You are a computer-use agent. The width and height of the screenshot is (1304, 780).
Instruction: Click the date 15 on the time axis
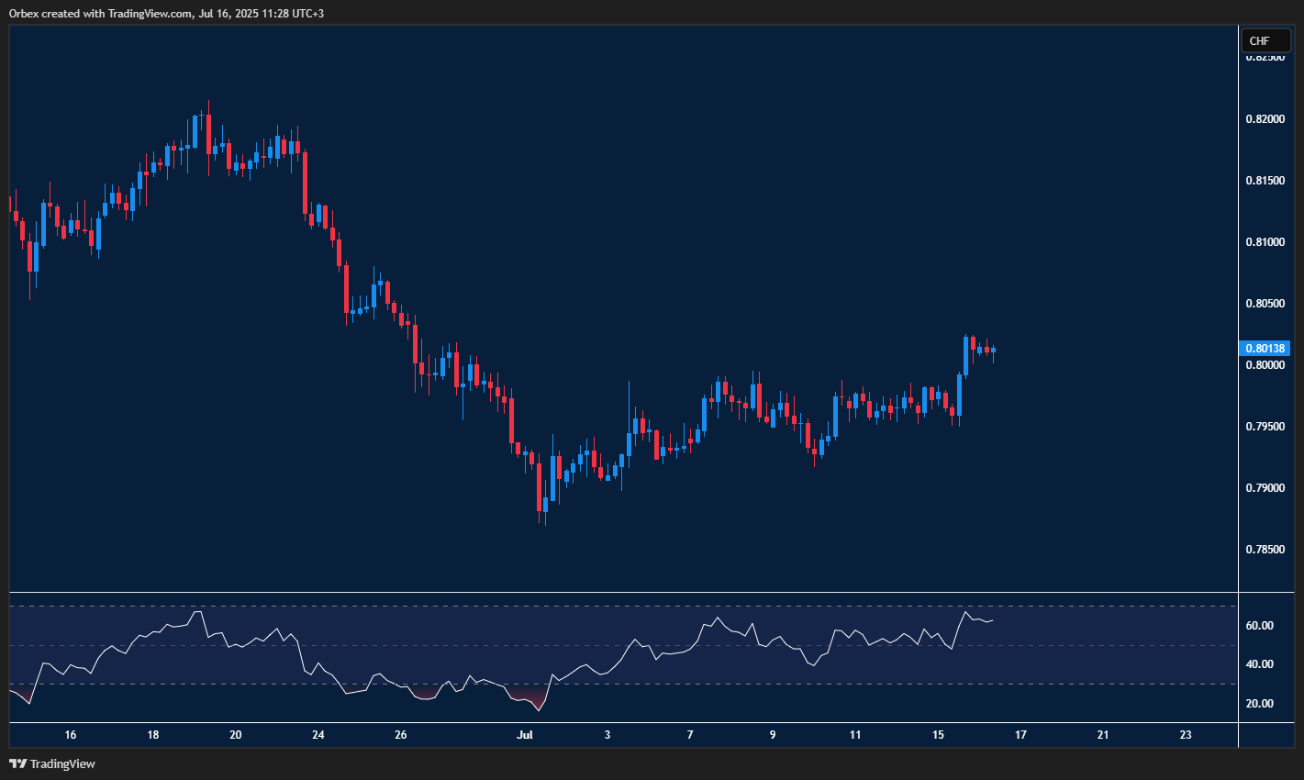click(938, 735)
